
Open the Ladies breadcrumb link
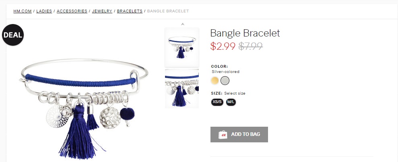(44, 11)
